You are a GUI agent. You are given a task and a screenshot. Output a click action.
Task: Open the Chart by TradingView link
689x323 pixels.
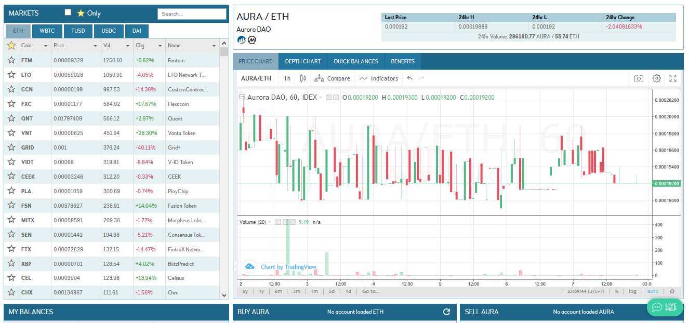pyautogui.click(x=288, y=267)
